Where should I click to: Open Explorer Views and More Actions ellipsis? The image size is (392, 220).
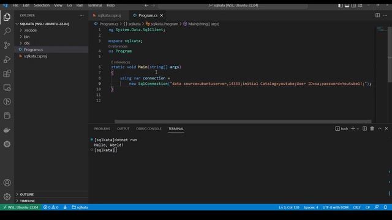[x=81, y=15]
